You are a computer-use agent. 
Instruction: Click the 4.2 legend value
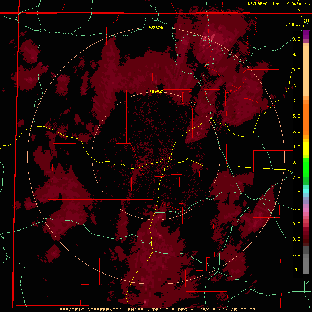click(296, 147)
